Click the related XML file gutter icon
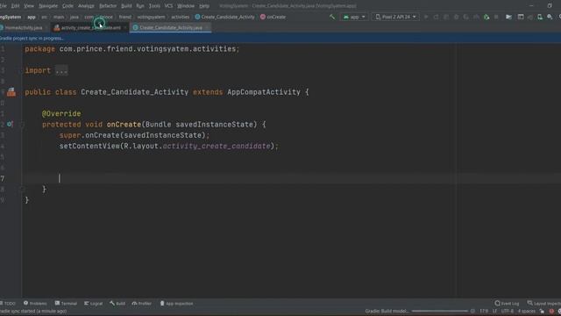 click(x=11, y=92)
